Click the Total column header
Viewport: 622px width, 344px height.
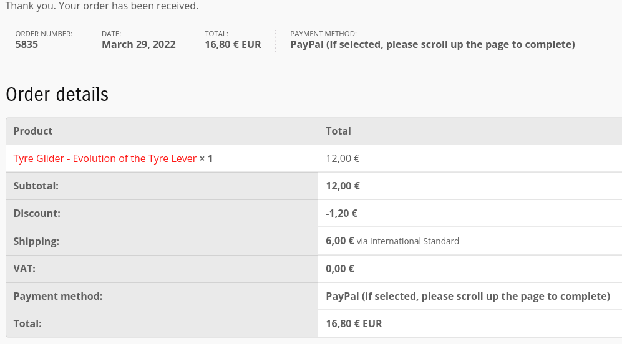point(338,131)
